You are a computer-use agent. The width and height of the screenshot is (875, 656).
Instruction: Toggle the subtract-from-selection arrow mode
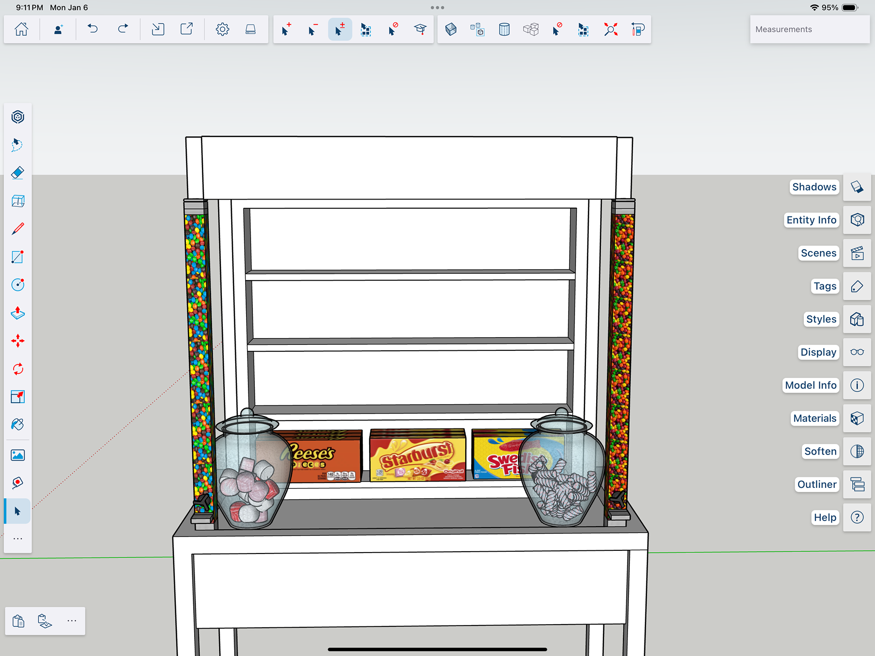click(x=313, y=30)
